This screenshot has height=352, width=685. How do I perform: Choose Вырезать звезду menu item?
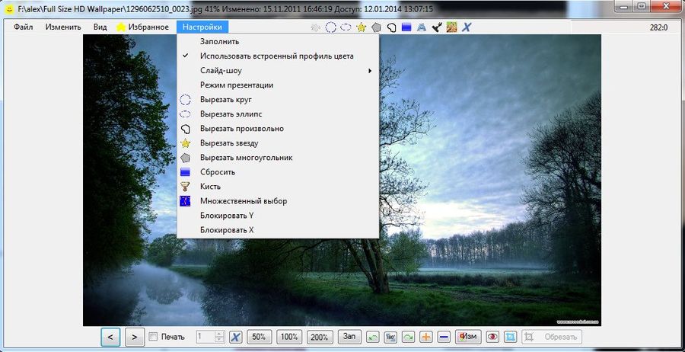tap(277, 143)
